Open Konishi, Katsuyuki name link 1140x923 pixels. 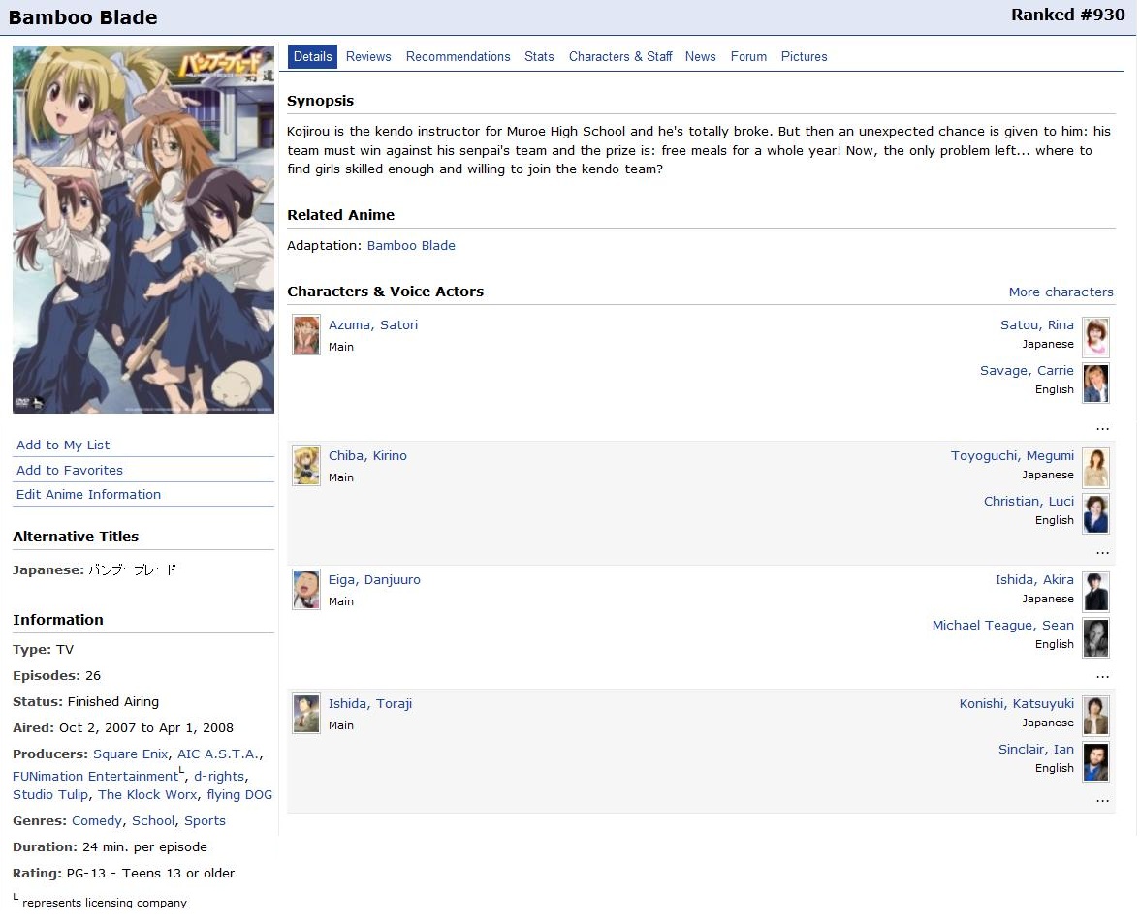[1016, 704]
